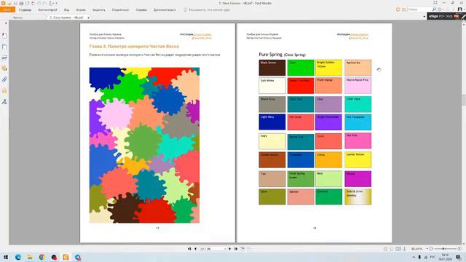
Task: Enable continuous page view mode
Action: click(392, 249)
